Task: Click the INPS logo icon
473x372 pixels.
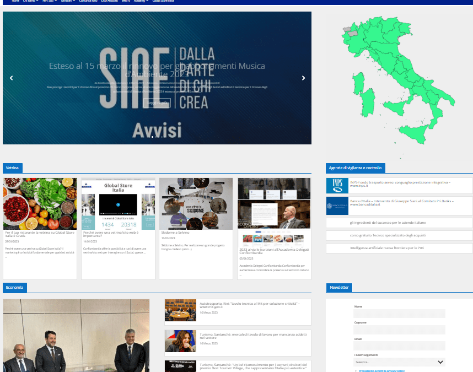Action: 336,186
